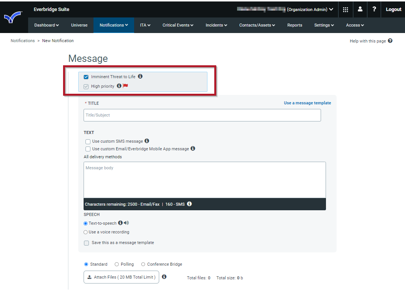This screenshot has height=293, width=405.
Task: Click the red flag icon by High priority
Action: (125, 86)
